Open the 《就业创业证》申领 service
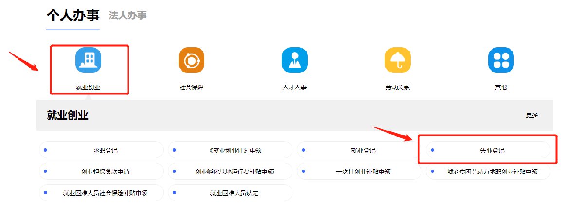 click(x=230, y=150)
